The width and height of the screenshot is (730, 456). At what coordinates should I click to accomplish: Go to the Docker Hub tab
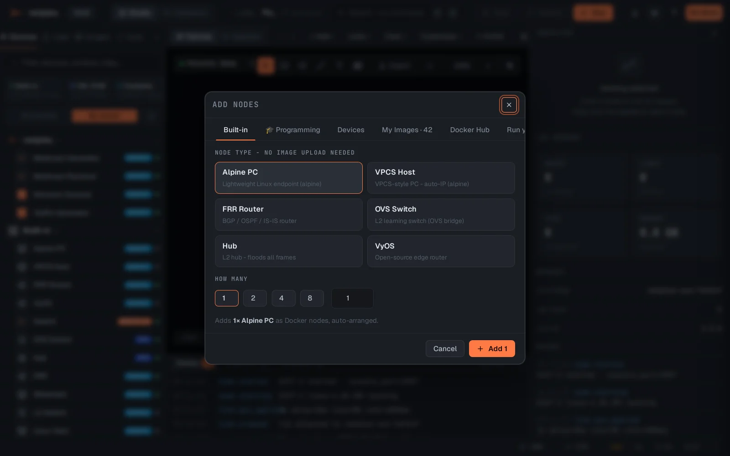click(469, 130)
